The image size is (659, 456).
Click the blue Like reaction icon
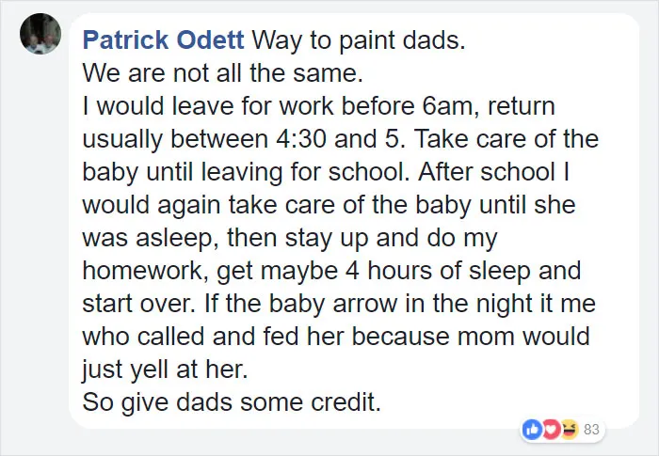point(533,430)
